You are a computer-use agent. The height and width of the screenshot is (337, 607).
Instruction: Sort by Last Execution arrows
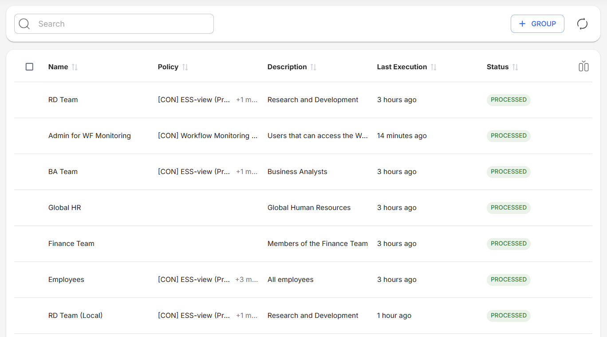point(434,67)
